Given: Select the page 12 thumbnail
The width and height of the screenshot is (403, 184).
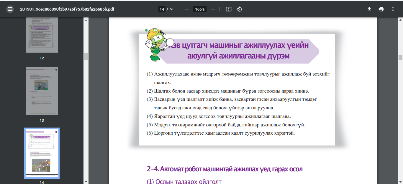Looking at the screenshot, I should (42, 34).
